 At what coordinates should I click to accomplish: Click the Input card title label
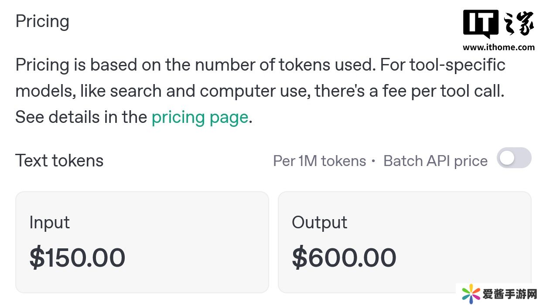tap(49, 223)
